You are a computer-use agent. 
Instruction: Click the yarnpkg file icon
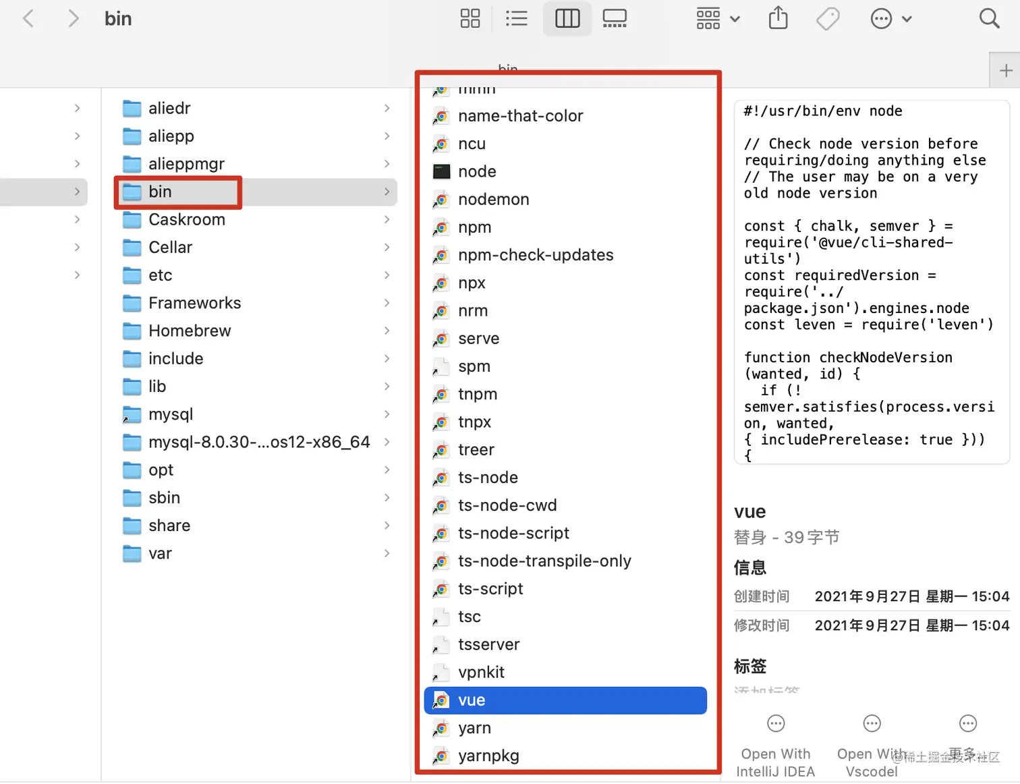point(441,756)
